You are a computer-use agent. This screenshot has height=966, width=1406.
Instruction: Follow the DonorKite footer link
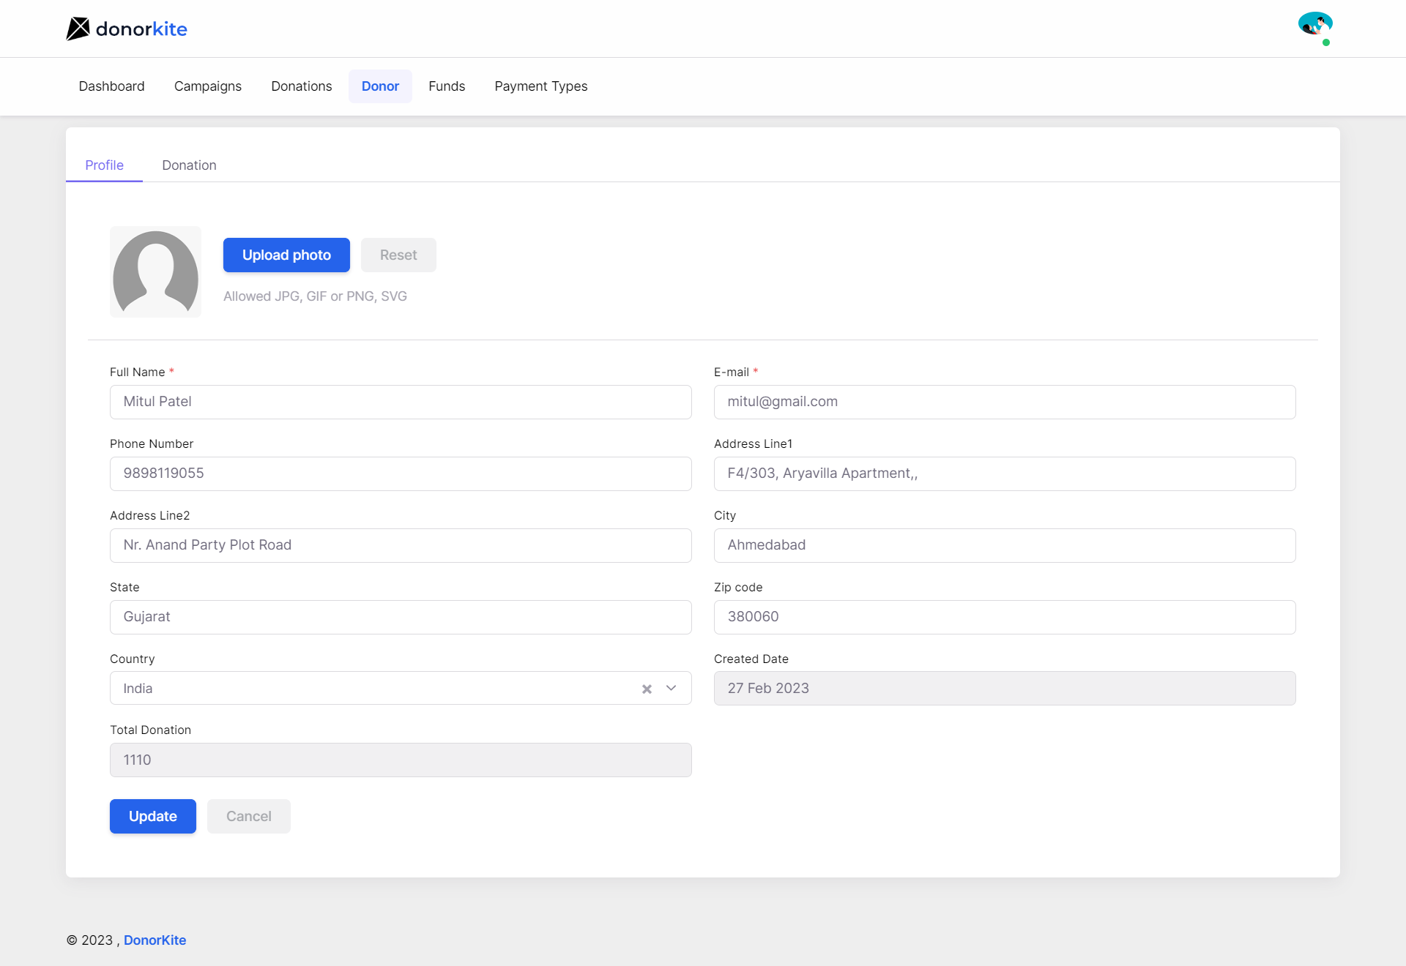coord(155,940)
